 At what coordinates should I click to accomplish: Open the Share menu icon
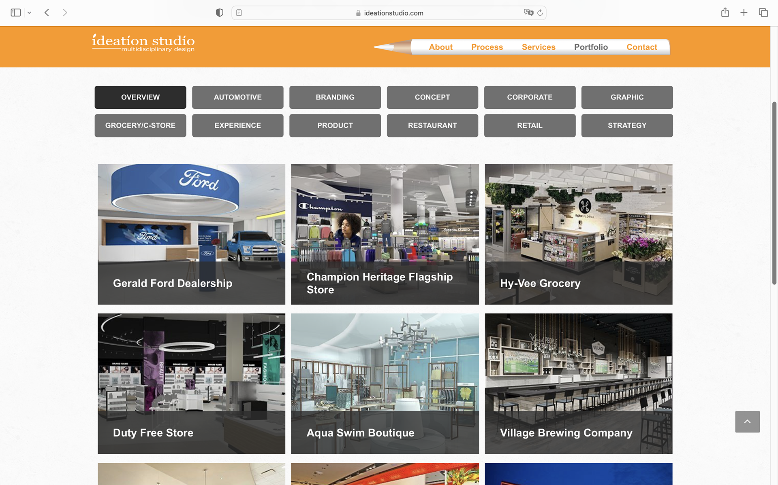pyautogui.click(x=725, y=13)
